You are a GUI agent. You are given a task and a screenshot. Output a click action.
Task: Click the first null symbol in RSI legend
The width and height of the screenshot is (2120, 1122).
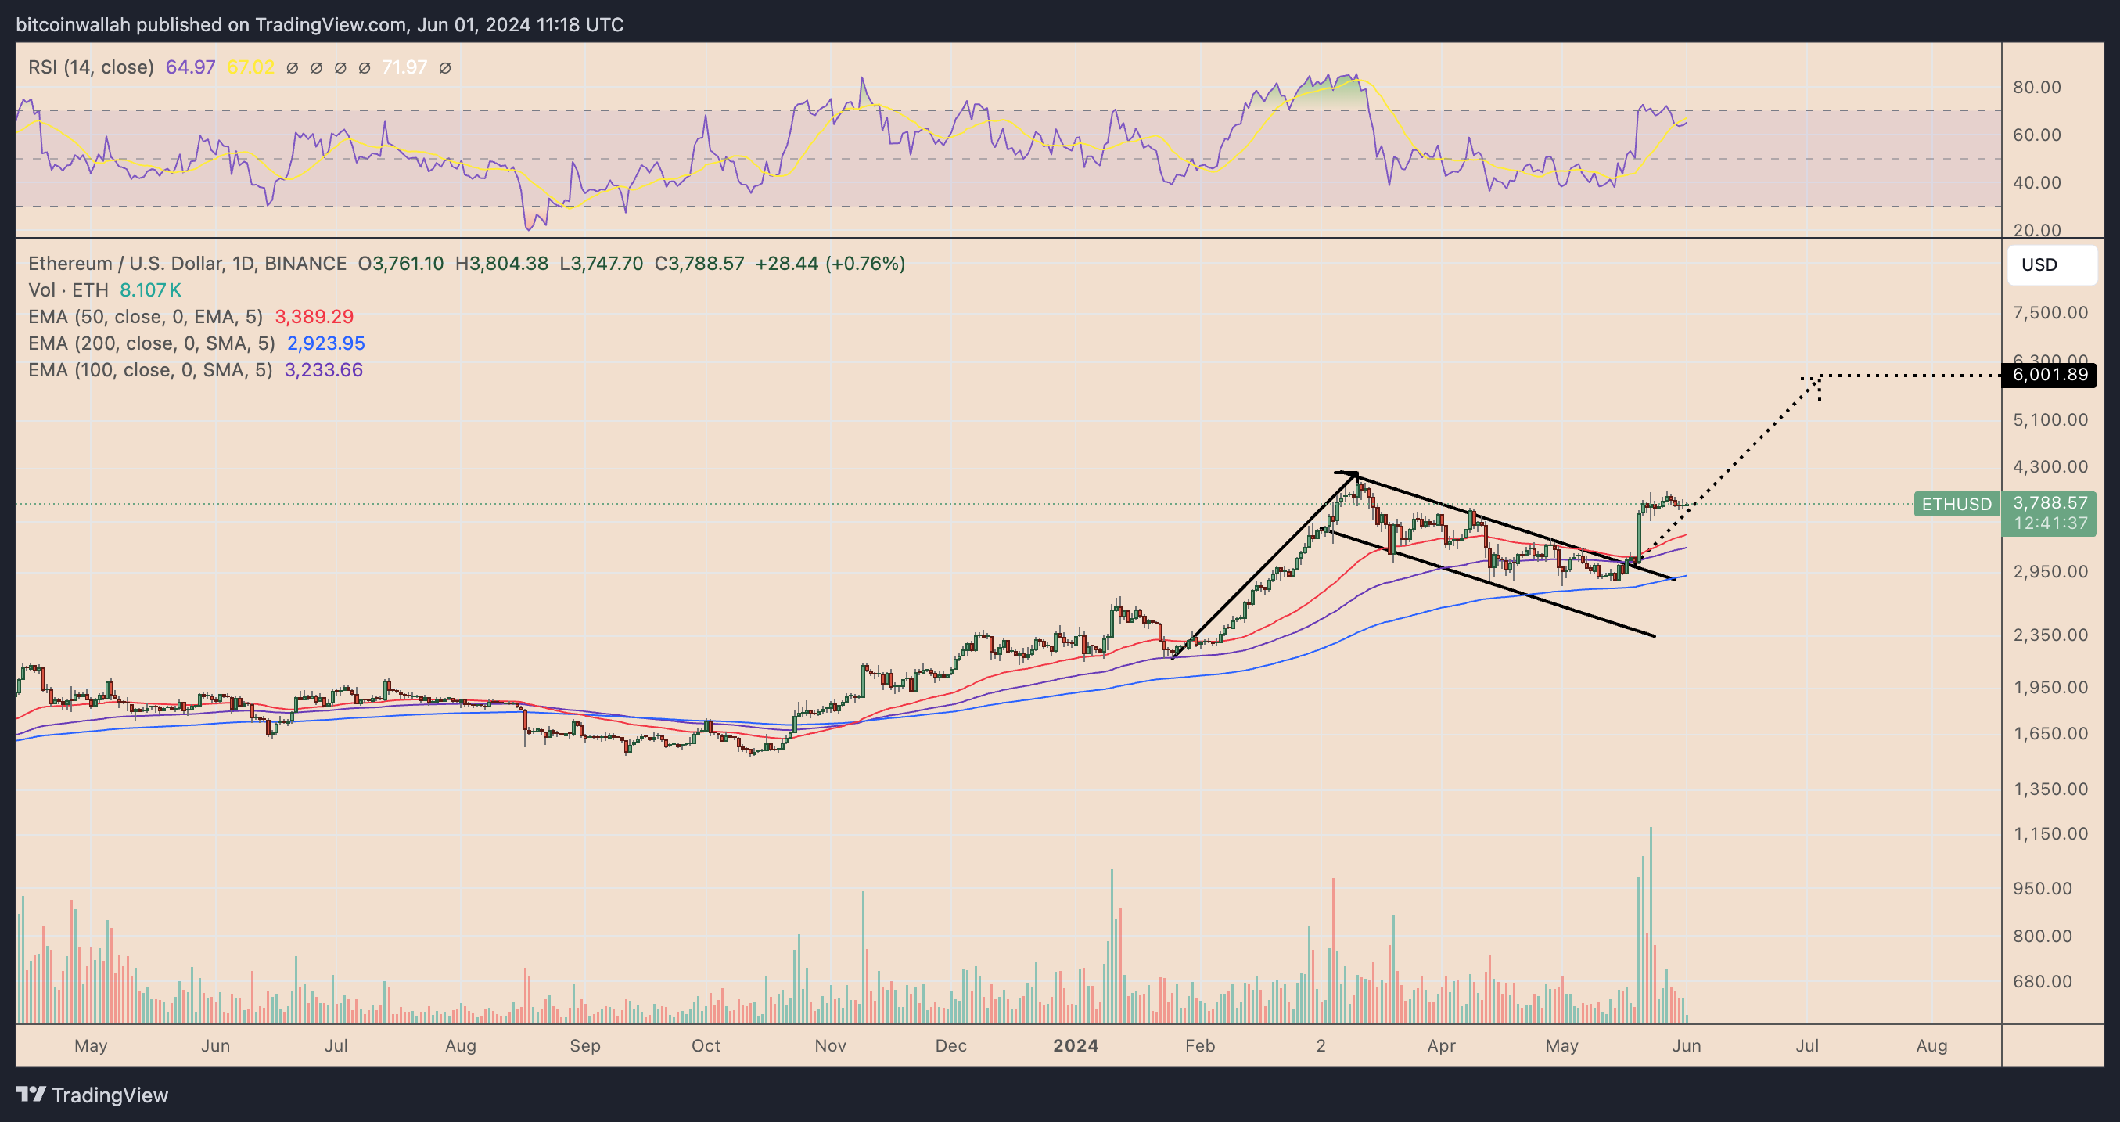tap(292, 67)
